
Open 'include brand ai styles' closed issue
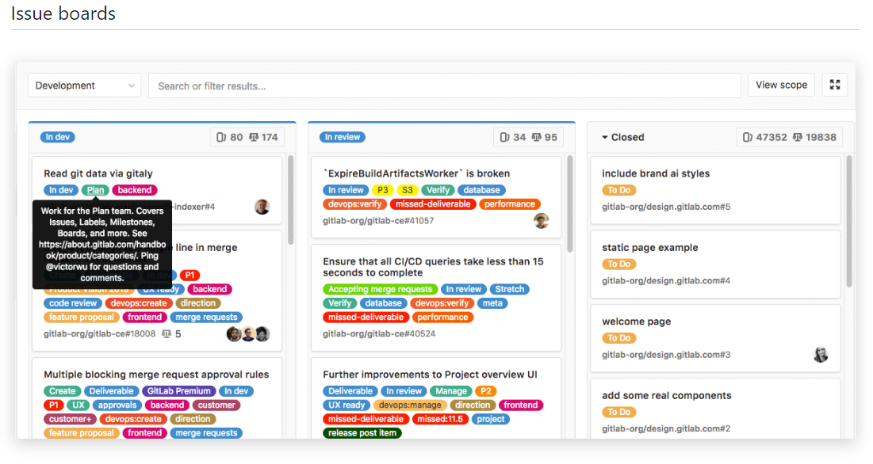(x=656, y=173)
